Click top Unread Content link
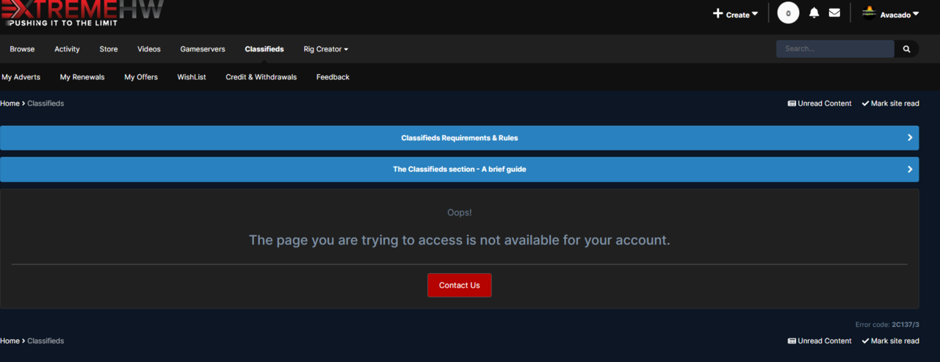Screen dimensions: 940x362 click(x=820, y=104)
